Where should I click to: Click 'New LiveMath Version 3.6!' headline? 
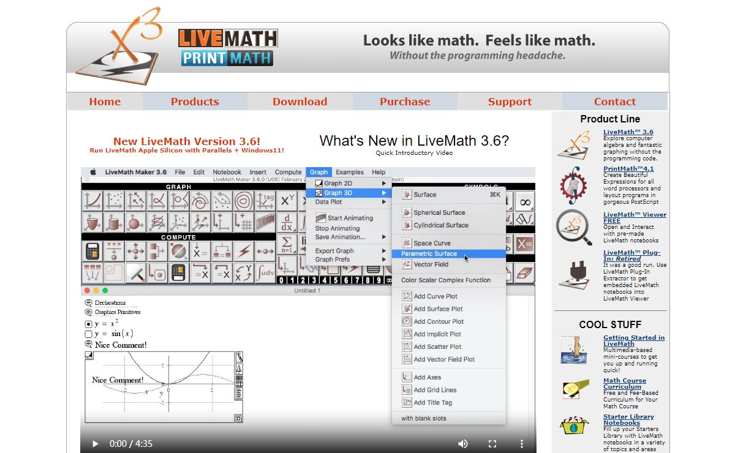pyautogui.click(x=187, y=141)
